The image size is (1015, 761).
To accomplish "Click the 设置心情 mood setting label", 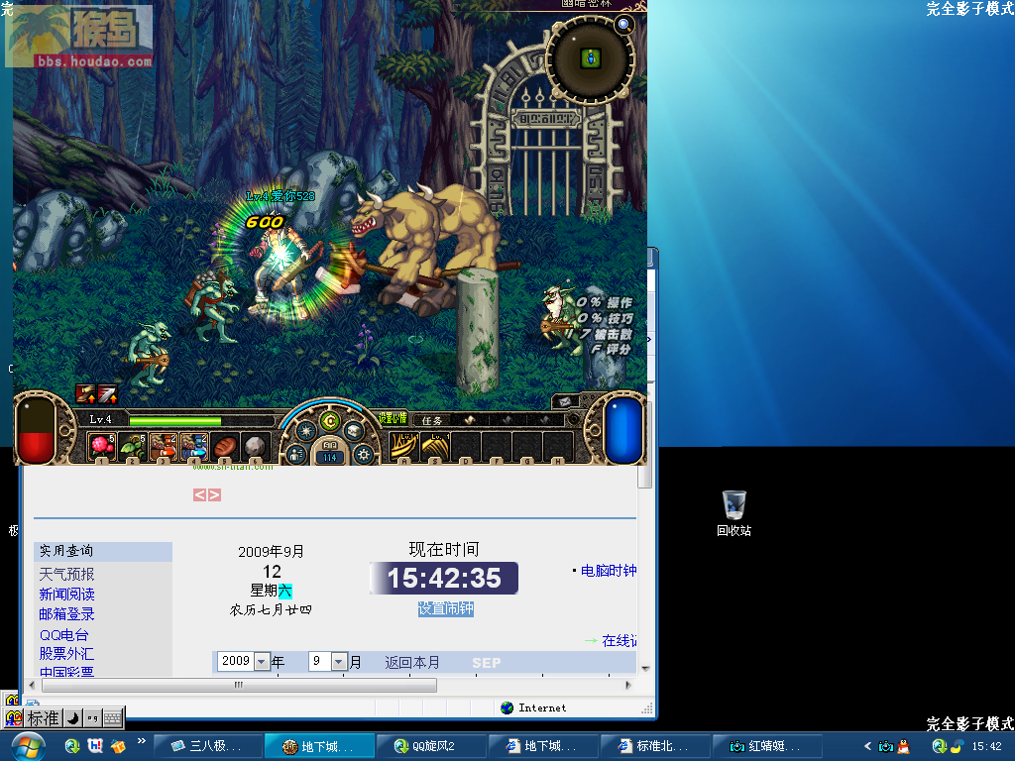I will click(393, 419).
